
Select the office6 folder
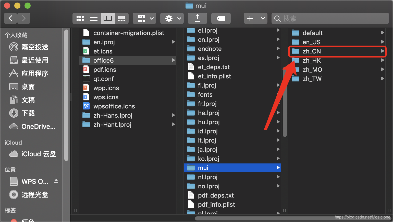[128, 60]
